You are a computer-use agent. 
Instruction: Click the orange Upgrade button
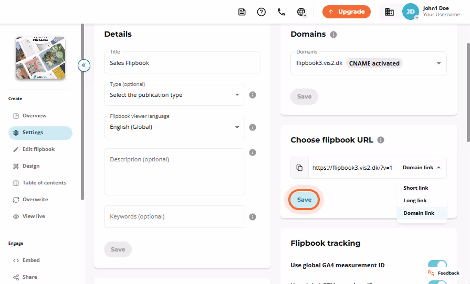347,12
